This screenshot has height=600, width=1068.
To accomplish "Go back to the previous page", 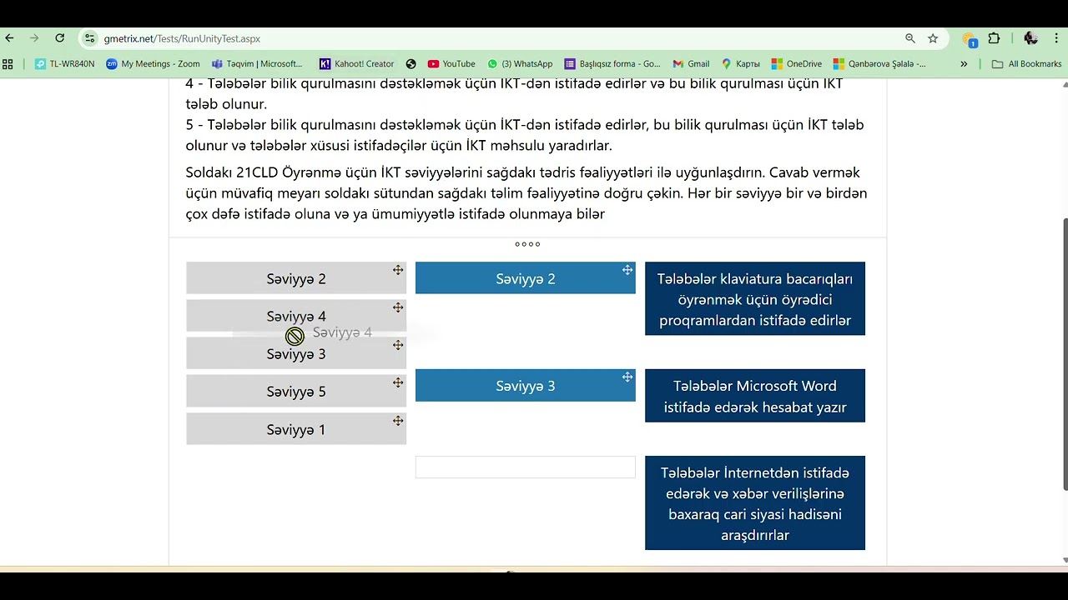I will tap(10, 38).
